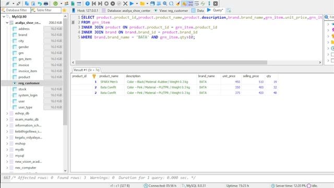This screenshot has width=334, height=188.
Task: Click the Undo toolbar icon
Action: pyautogui.click(x=40, y=4)
